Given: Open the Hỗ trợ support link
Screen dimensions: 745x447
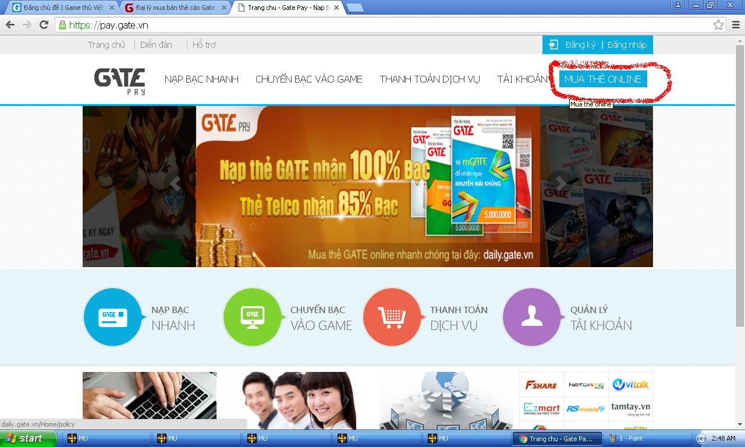Looking at the screenshot, I should tap(204, 45).
